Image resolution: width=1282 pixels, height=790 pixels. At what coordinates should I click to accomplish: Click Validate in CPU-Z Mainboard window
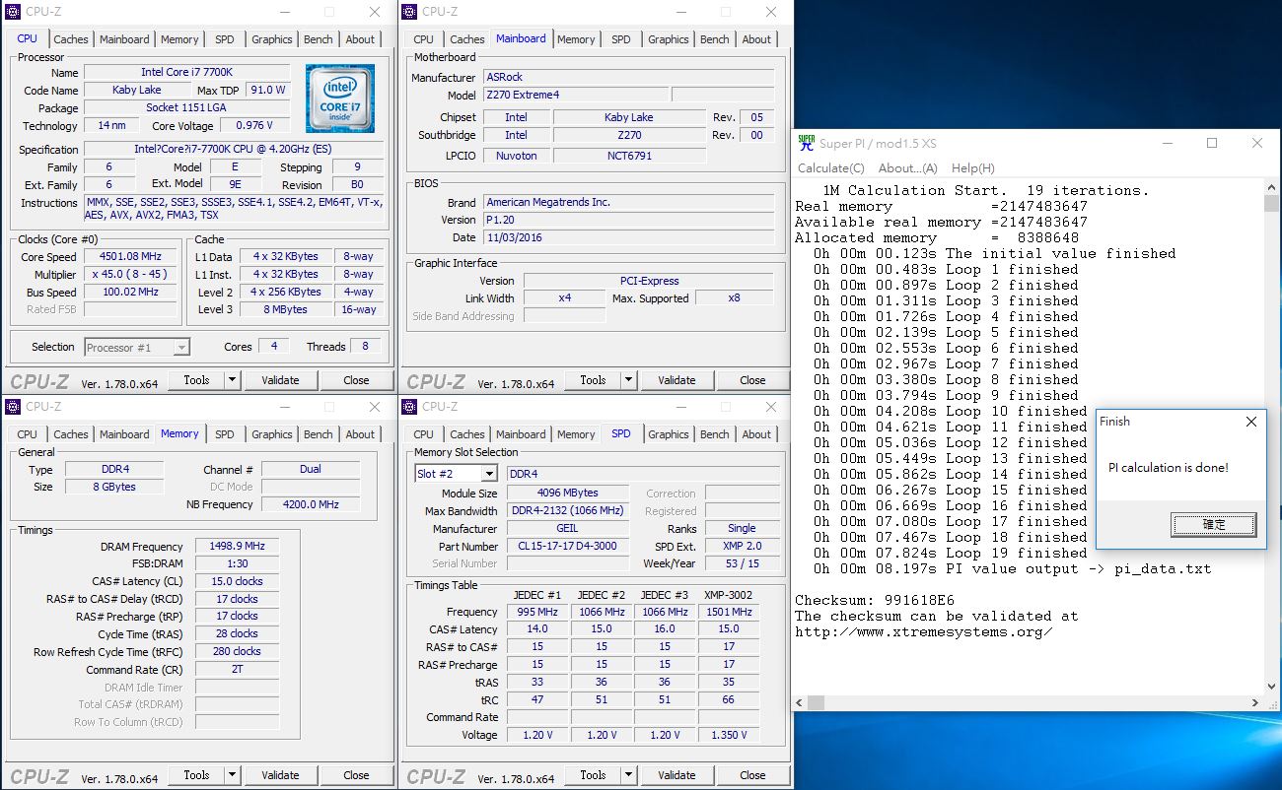tap(677, 380)
